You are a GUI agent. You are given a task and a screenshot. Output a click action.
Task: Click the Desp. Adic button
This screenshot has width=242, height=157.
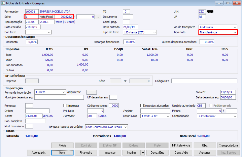tap(181, 153)
